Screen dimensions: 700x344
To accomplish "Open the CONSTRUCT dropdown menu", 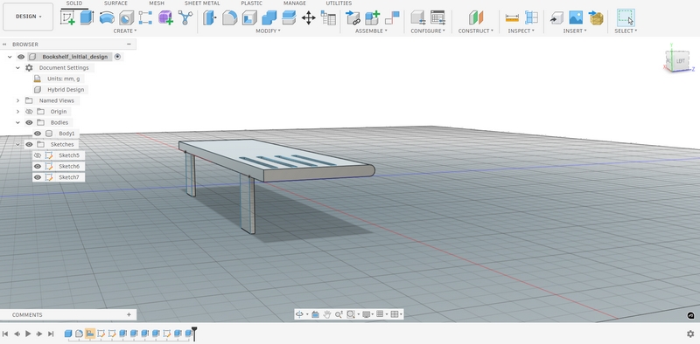I will coord(476,31).
